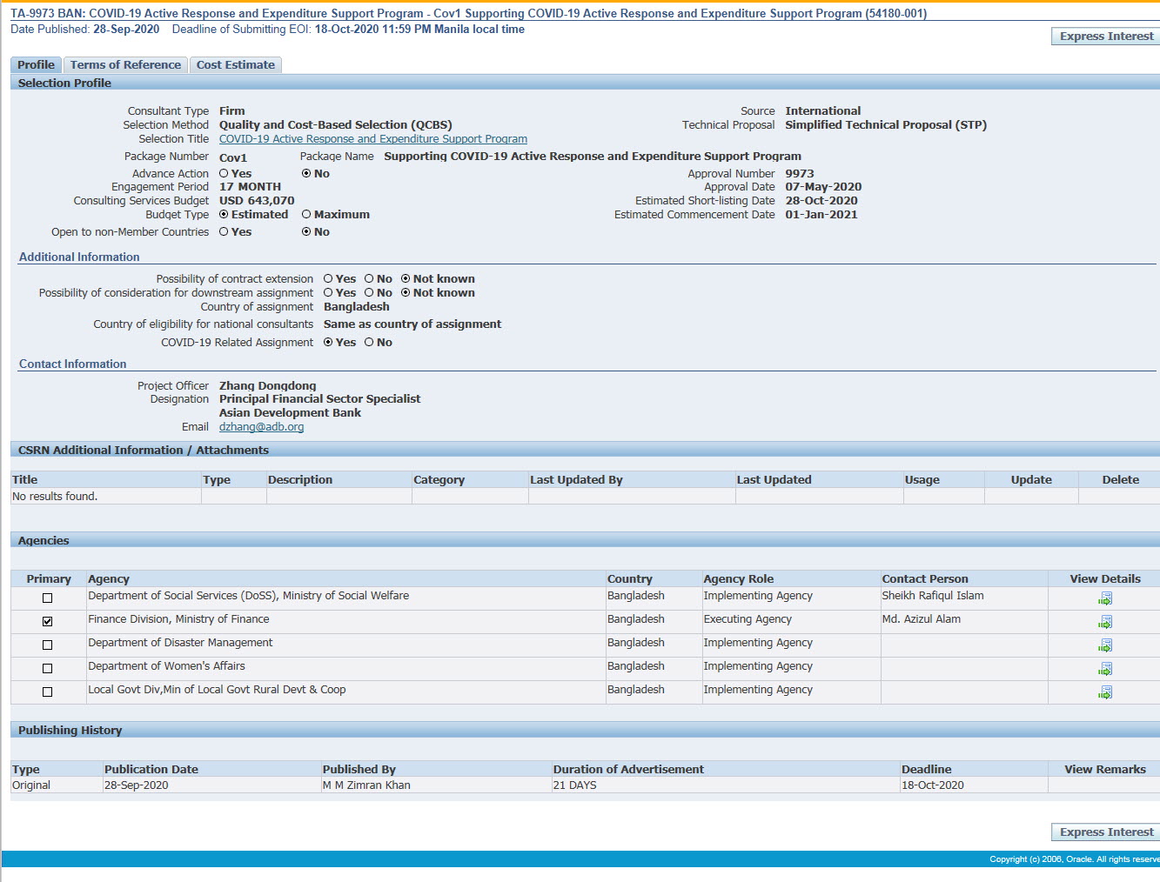The height and width of the screenshot is (882, 1160).
Task: Select No for Advance Action
Action: click(306, 174)
